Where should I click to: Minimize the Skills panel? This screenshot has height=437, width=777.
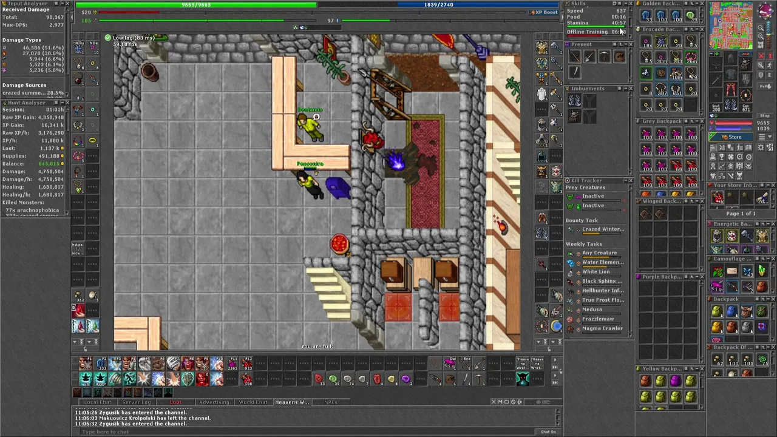pos(625,4)
